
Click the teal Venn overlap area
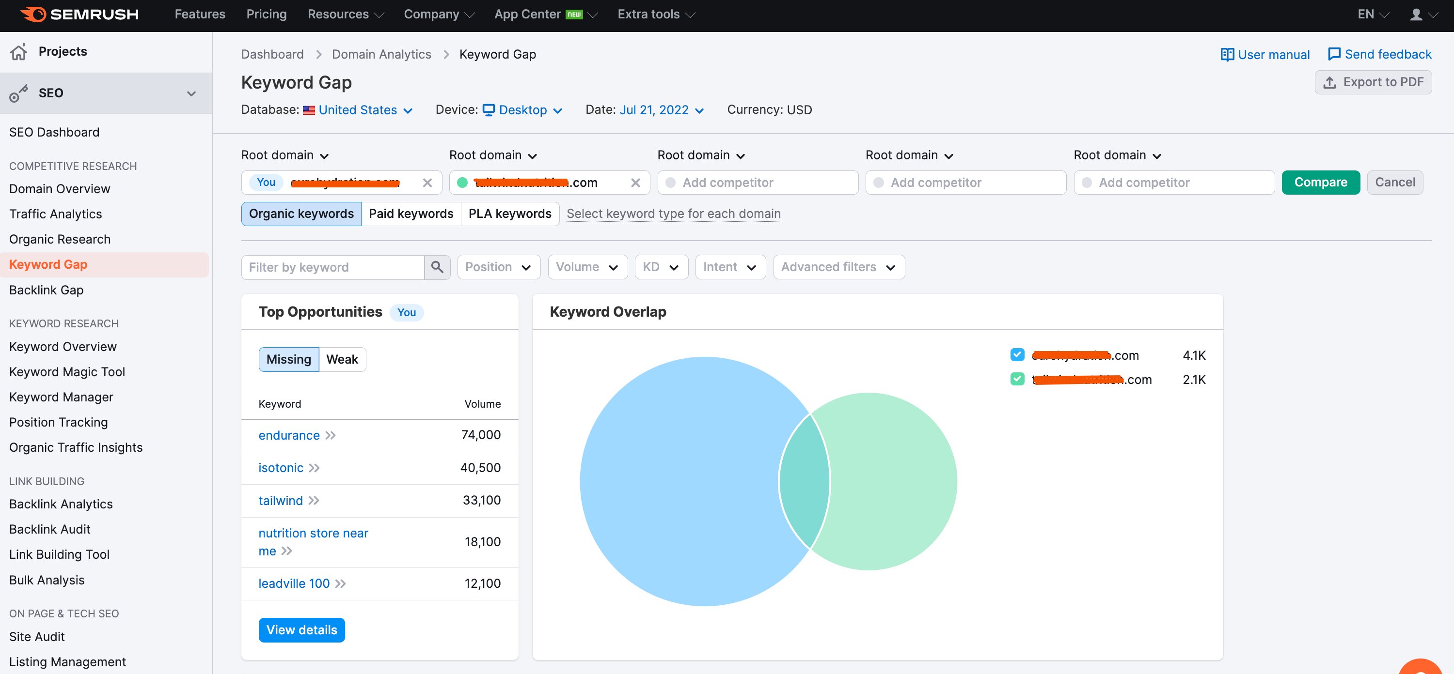[805, 481]
